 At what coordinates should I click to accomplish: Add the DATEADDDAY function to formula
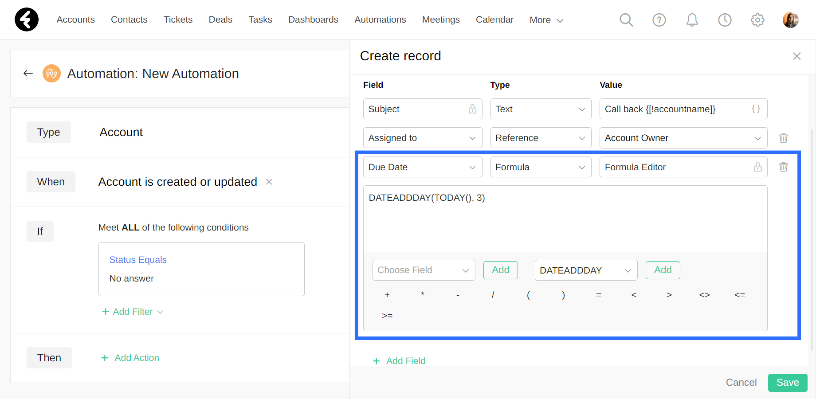tap(663, 270)
